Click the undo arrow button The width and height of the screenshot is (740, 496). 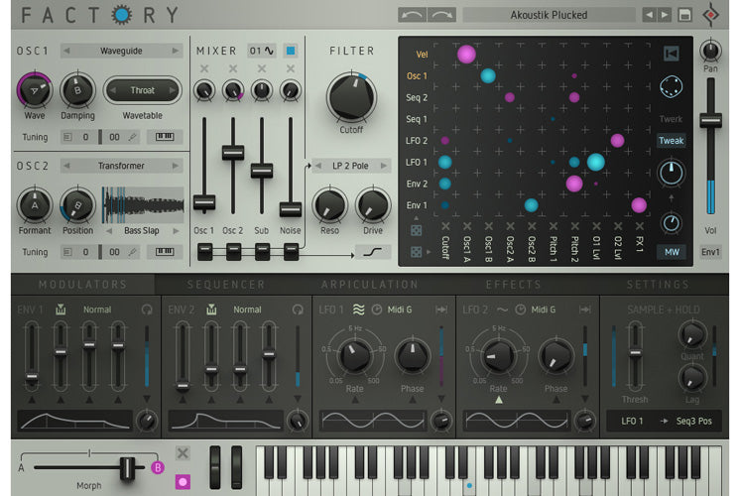coord(413,15)
